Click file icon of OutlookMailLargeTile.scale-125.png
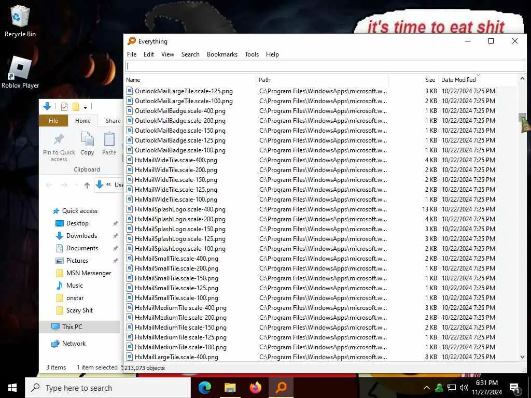The height and width of the screenshot is (398, 531). click(129, 91)
